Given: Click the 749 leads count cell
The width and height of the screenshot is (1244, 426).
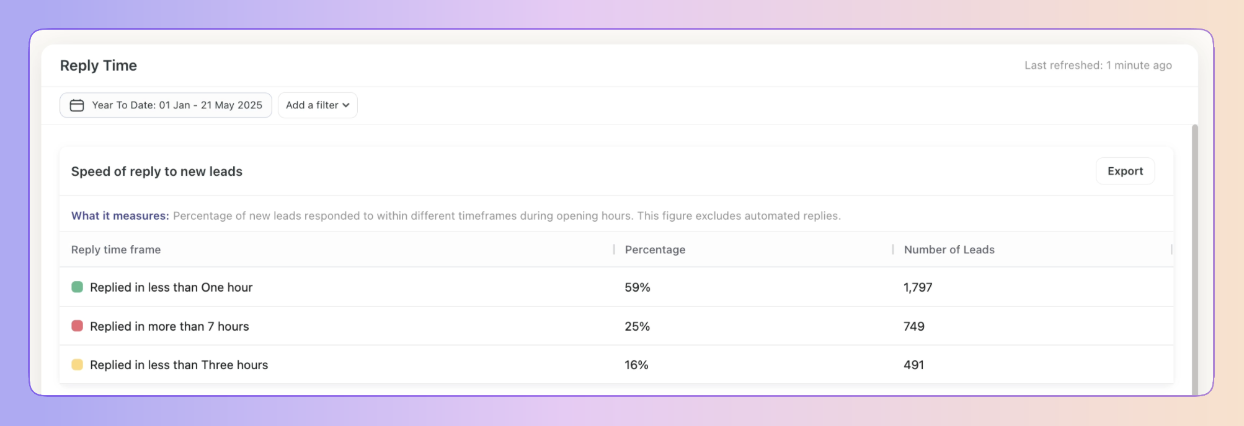Looking at the screenshot, I should tap(914, 326).
